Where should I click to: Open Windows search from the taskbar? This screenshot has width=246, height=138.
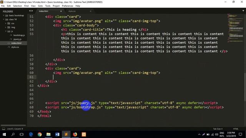click(13, 135)
